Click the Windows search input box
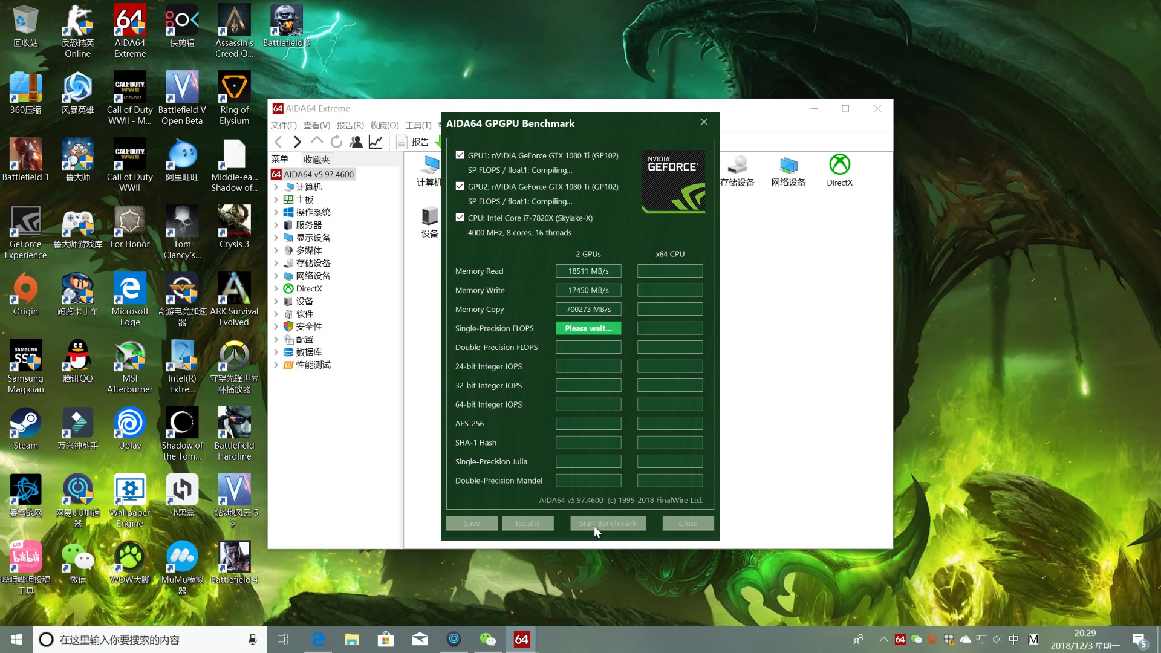1161x653 pixels. 149,640
